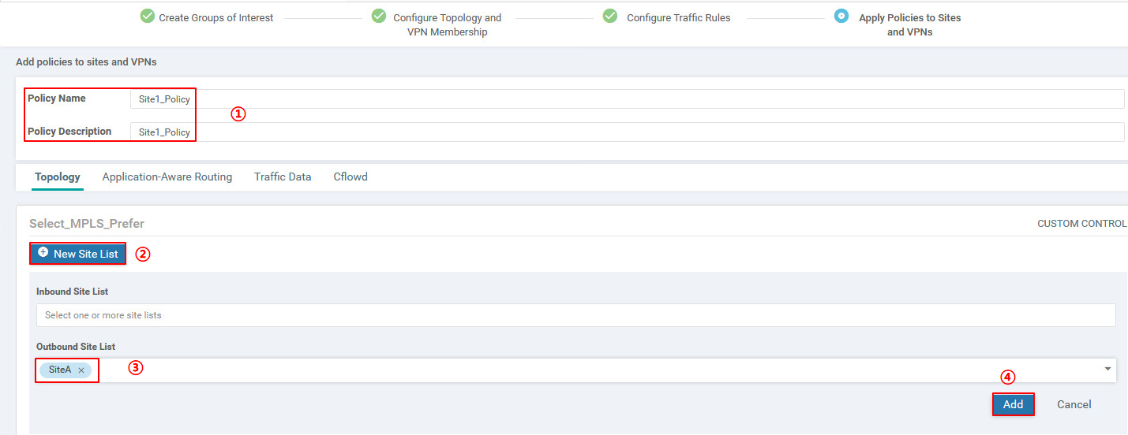Image resolution: width=1128 pixels, height=435 pixels.
Task: Expand the Outbound Site List dropdown arrow
Action: coord(1107,370)
